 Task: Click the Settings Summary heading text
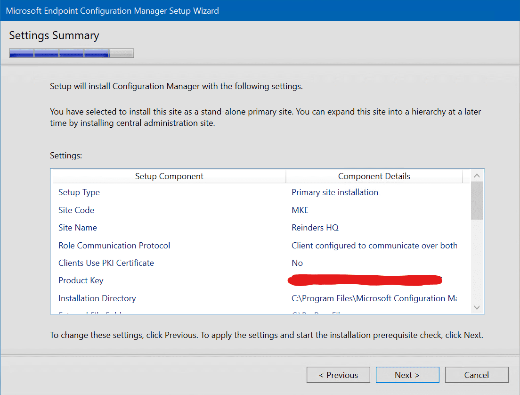pos(54,35)
